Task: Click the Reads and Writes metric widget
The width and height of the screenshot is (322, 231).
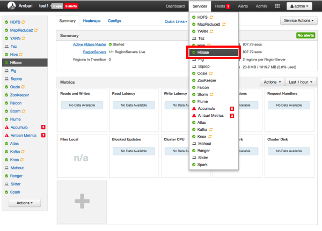Action: tap(82, 110)
